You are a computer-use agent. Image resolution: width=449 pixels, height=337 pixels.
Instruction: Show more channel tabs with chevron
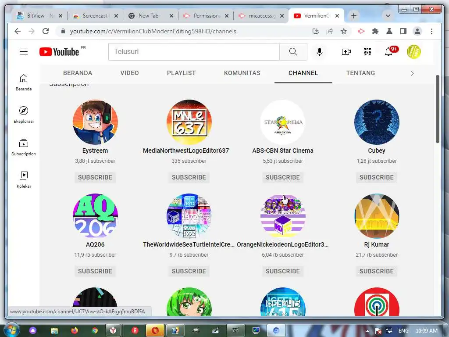click(412, 73)
